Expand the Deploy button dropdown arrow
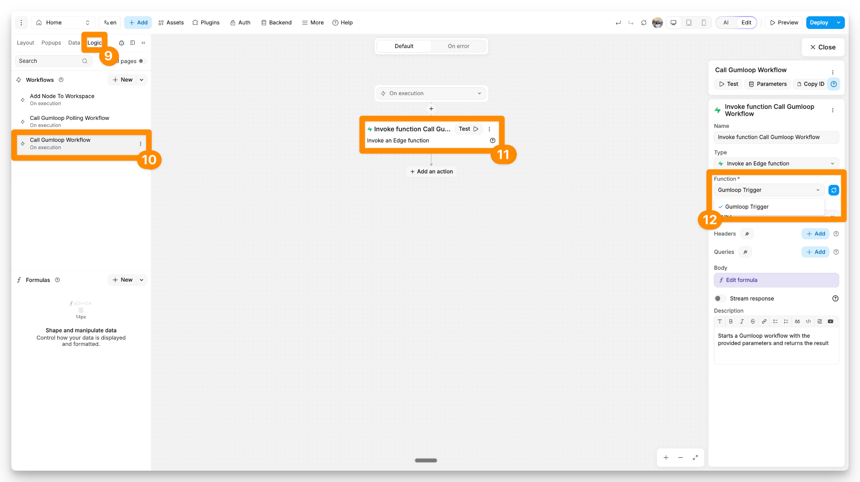860x482 pixels. pos(839,23)
